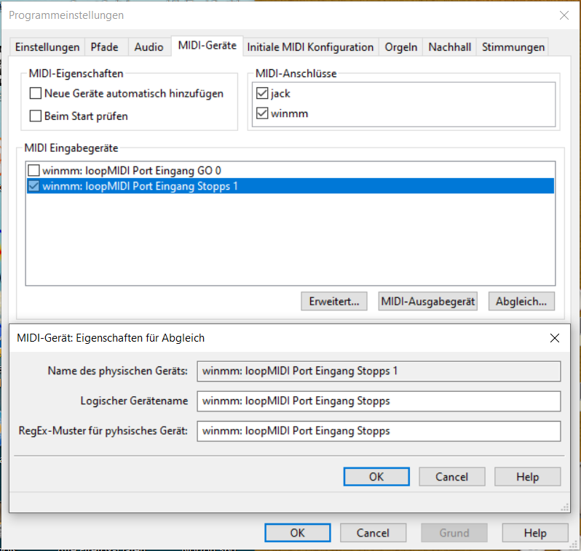Click the Erweitert... button
Viewport: 581px width, 551px height.
tap(334, 301)
